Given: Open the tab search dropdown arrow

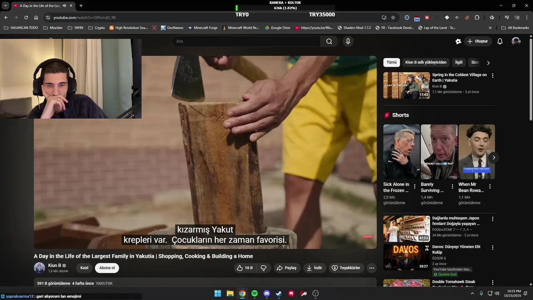Looking at the screenshot, I should 5,6.
